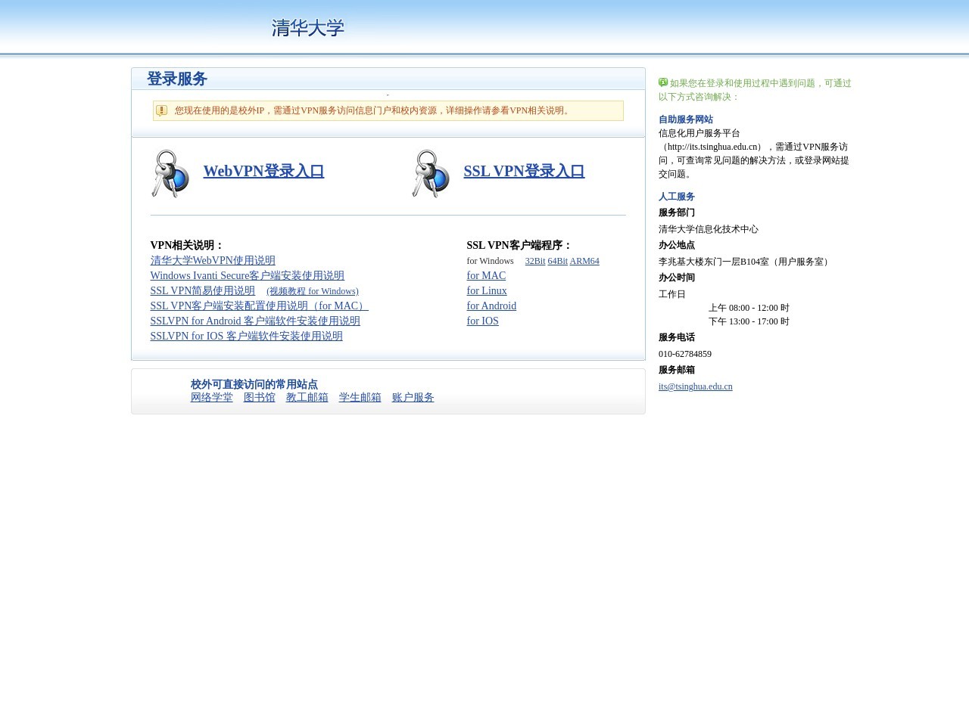Open SSL VPN客户端安装配置使用说明 (for MAC)

pyautogui.click(x=259, y=306)
